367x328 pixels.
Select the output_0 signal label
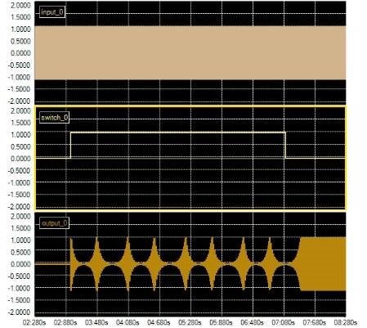click(54, 223)
